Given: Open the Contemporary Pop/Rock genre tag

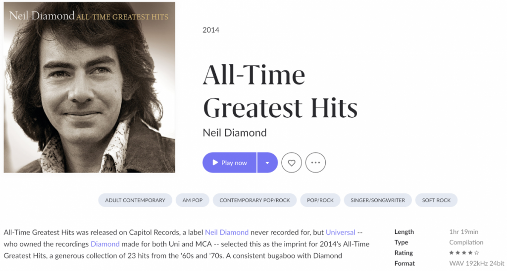Looking at the screenshot, I should tap(254, 200).
